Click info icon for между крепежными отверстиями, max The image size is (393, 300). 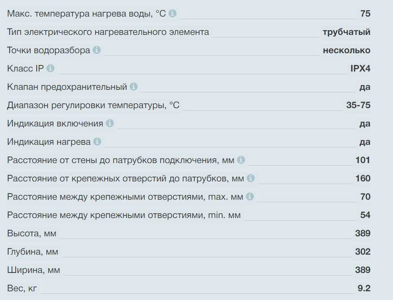[249, 197]
